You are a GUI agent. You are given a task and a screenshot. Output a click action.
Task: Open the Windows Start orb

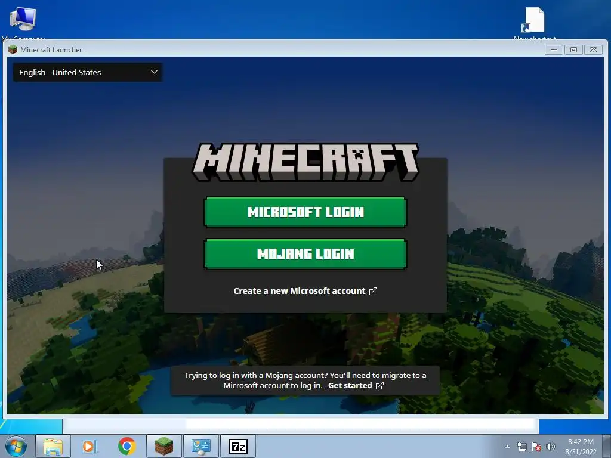(x=16, y=446)
